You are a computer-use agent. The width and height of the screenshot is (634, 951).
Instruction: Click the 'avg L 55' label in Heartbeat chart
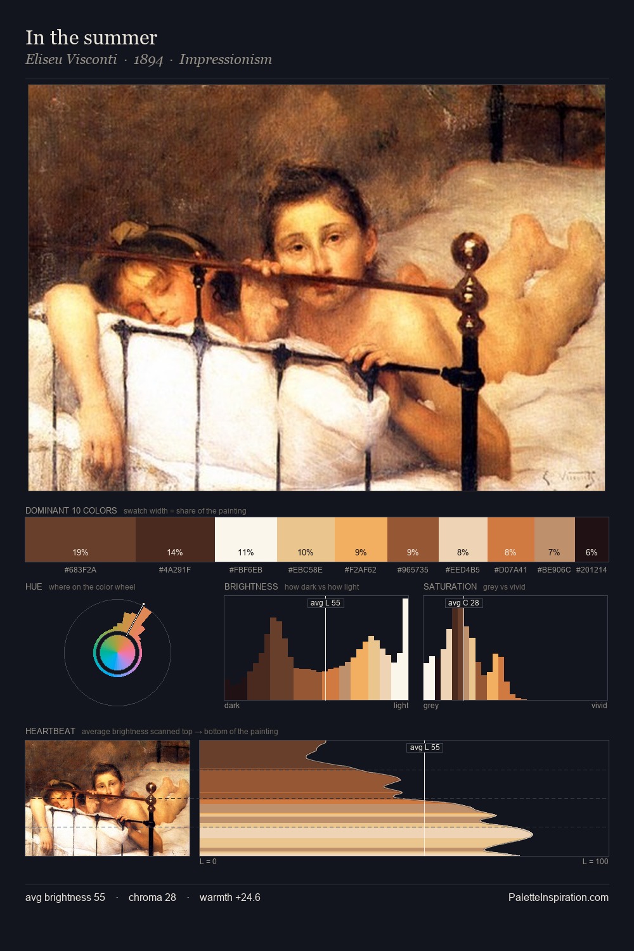(x=424, y=747)
